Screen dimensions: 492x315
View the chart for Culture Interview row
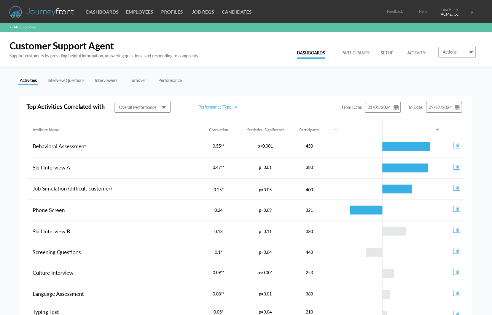pyautogui.click(x=456, y=272)
